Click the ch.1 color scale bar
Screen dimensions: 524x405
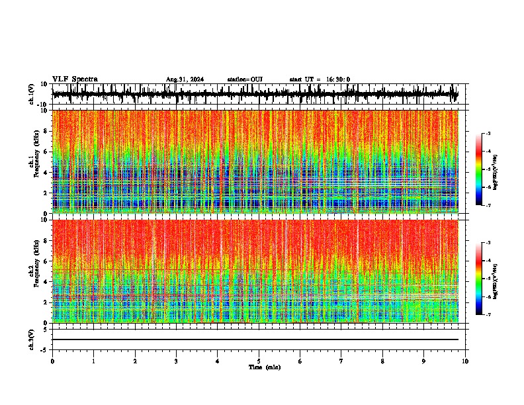479,169
